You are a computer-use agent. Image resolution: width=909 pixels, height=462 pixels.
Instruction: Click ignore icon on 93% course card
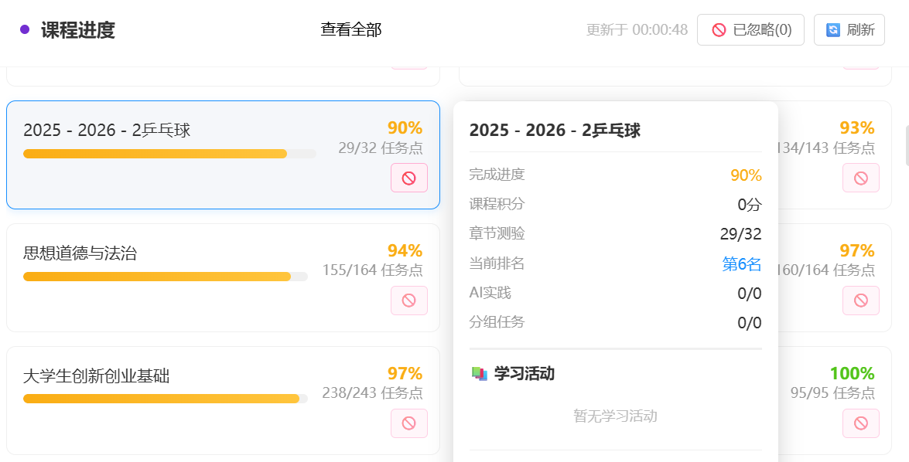(x=860, y=178)
